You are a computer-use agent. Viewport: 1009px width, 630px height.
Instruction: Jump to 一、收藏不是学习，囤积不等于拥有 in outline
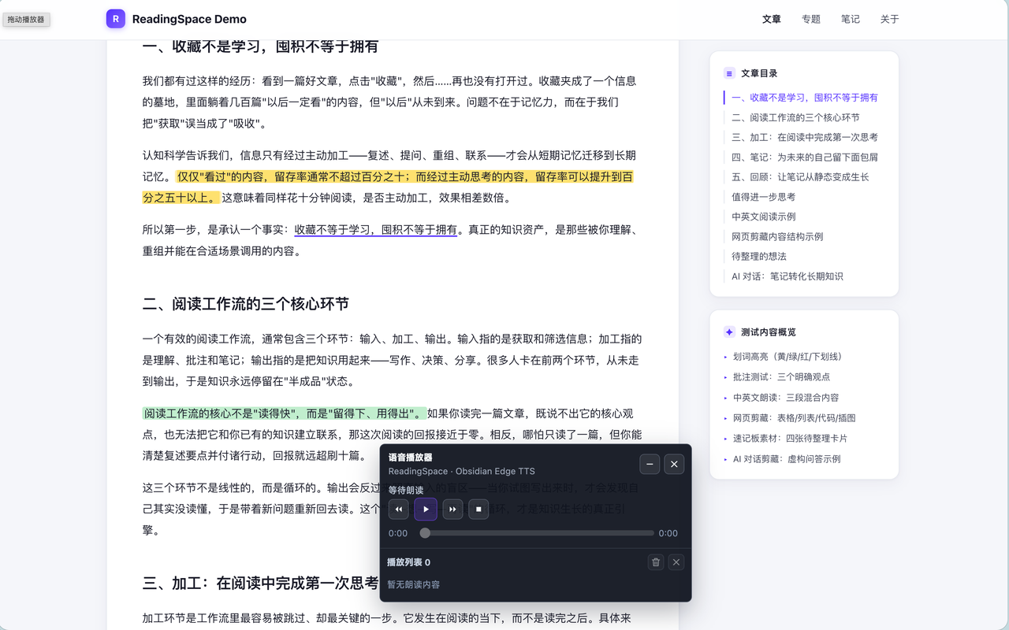click(805, 98)
